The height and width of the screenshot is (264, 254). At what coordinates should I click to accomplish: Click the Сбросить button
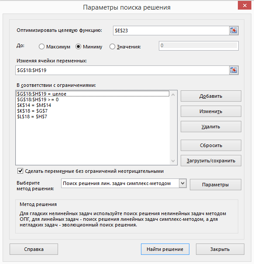click(x=211, y=145)
